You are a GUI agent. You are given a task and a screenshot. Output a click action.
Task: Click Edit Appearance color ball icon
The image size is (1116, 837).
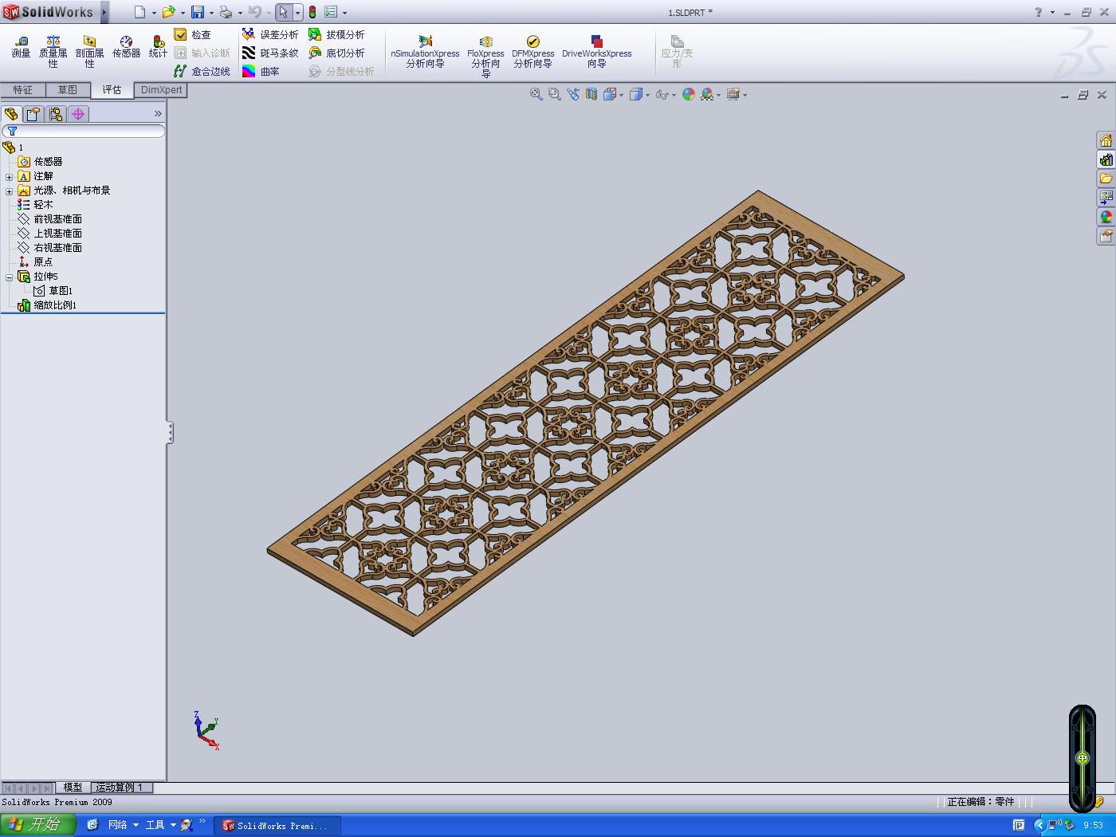click(x=688, y=94)
